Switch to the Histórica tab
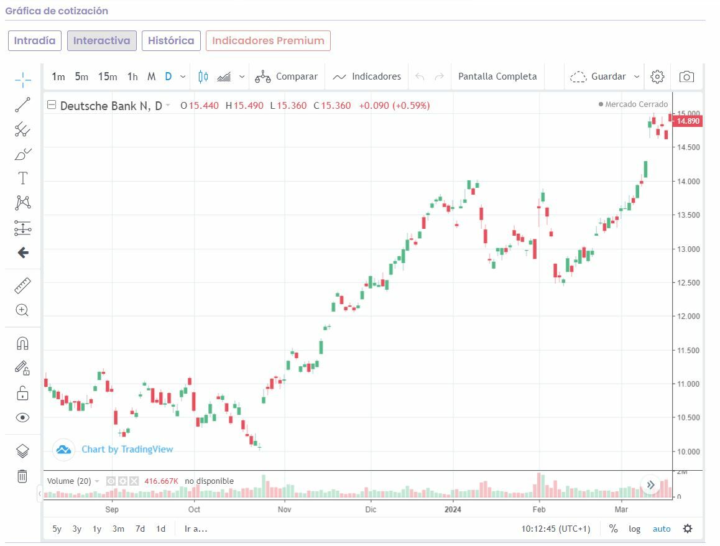 click(x=171, y=40)
